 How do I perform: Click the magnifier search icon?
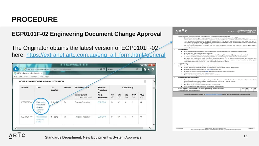point(137,69)
